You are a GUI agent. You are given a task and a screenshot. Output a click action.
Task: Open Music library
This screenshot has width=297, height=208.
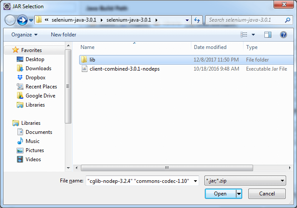point(33,141)
